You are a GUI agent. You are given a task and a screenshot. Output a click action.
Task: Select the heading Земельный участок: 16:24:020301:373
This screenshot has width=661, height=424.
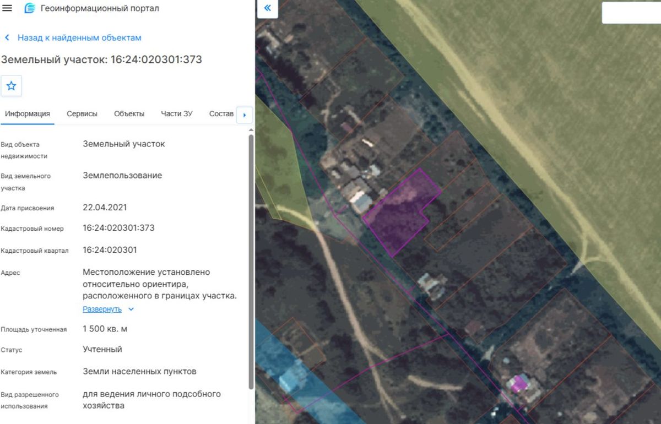click(101, 59)
